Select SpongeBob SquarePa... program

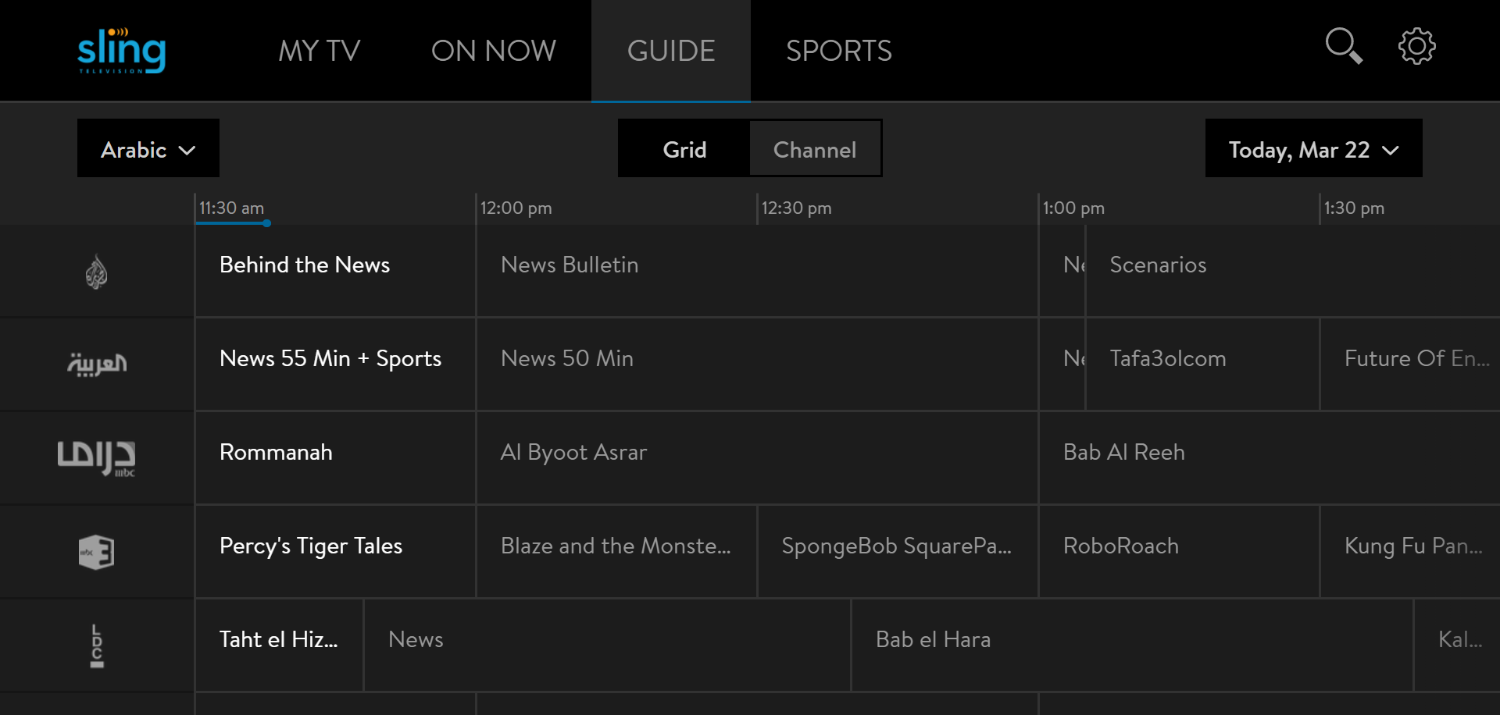click(898, 552)
